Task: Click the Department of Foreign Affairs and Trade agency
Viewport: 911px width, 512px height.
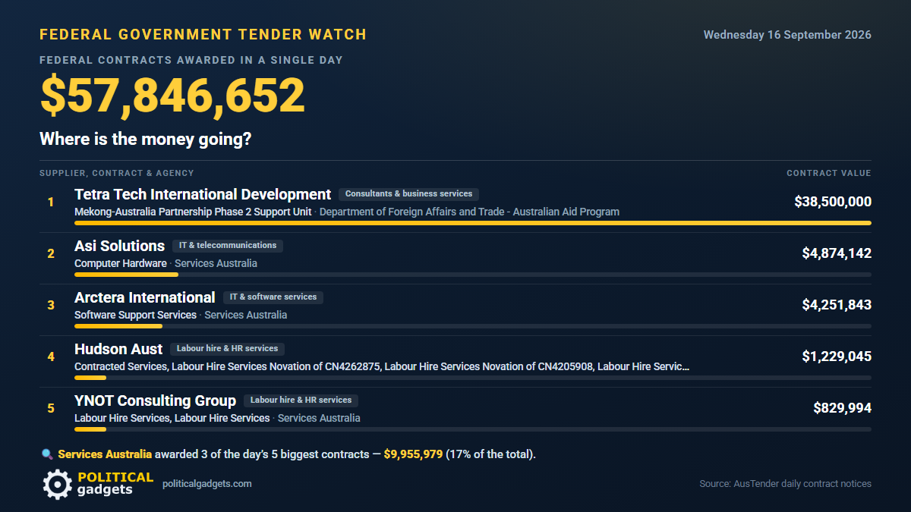Action: coord(469,212)
